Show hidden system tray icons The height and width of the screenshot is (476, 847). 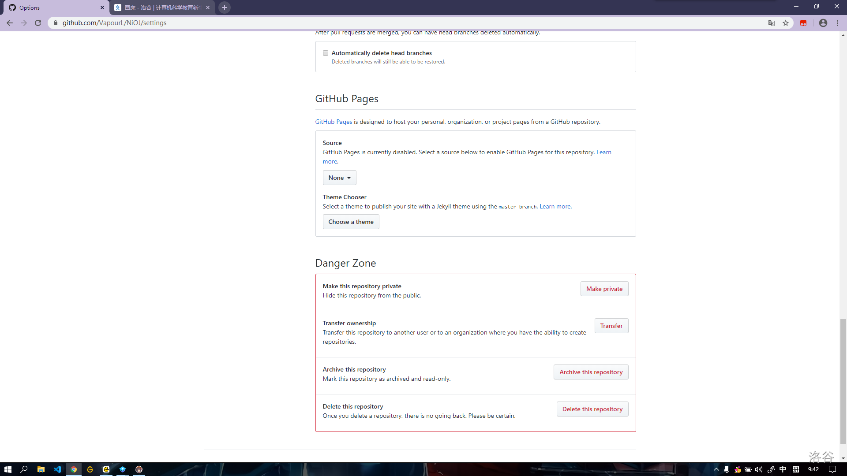[716, 469]
